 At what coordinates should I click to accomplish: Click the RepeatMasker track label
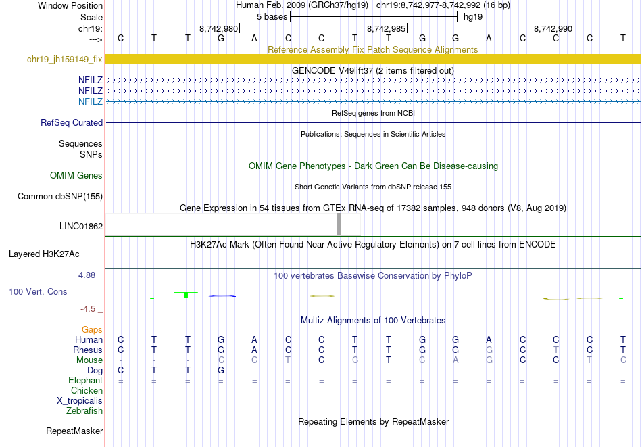pyautogui.click(x=74, y=431)
